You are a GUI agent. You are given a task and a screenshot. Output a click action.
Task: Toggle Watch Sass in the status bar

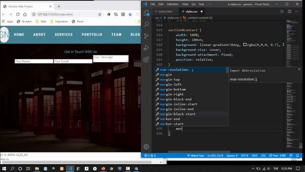tap(195, 155)
